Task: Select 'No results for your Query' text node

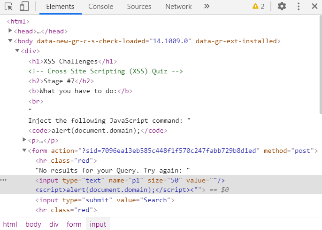Action: (113, 170)
